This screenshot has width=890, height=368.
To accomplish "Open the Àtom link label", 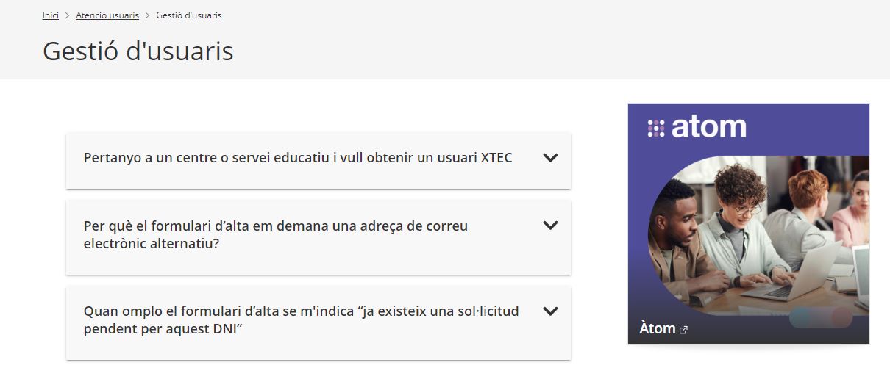I will 657,328.
